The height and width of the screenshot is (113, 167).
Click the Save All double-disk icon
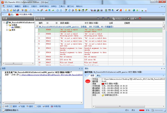pyautogui.click(x=18, y=10)
